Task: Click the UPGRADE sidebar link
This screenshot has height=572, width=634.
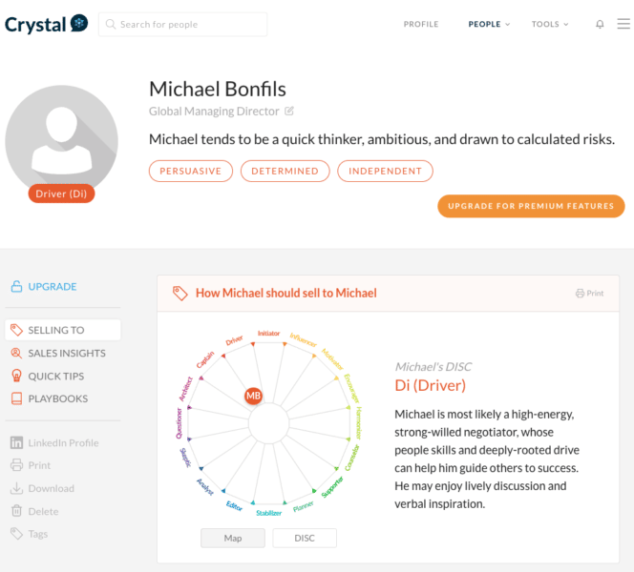Action: 53,287
